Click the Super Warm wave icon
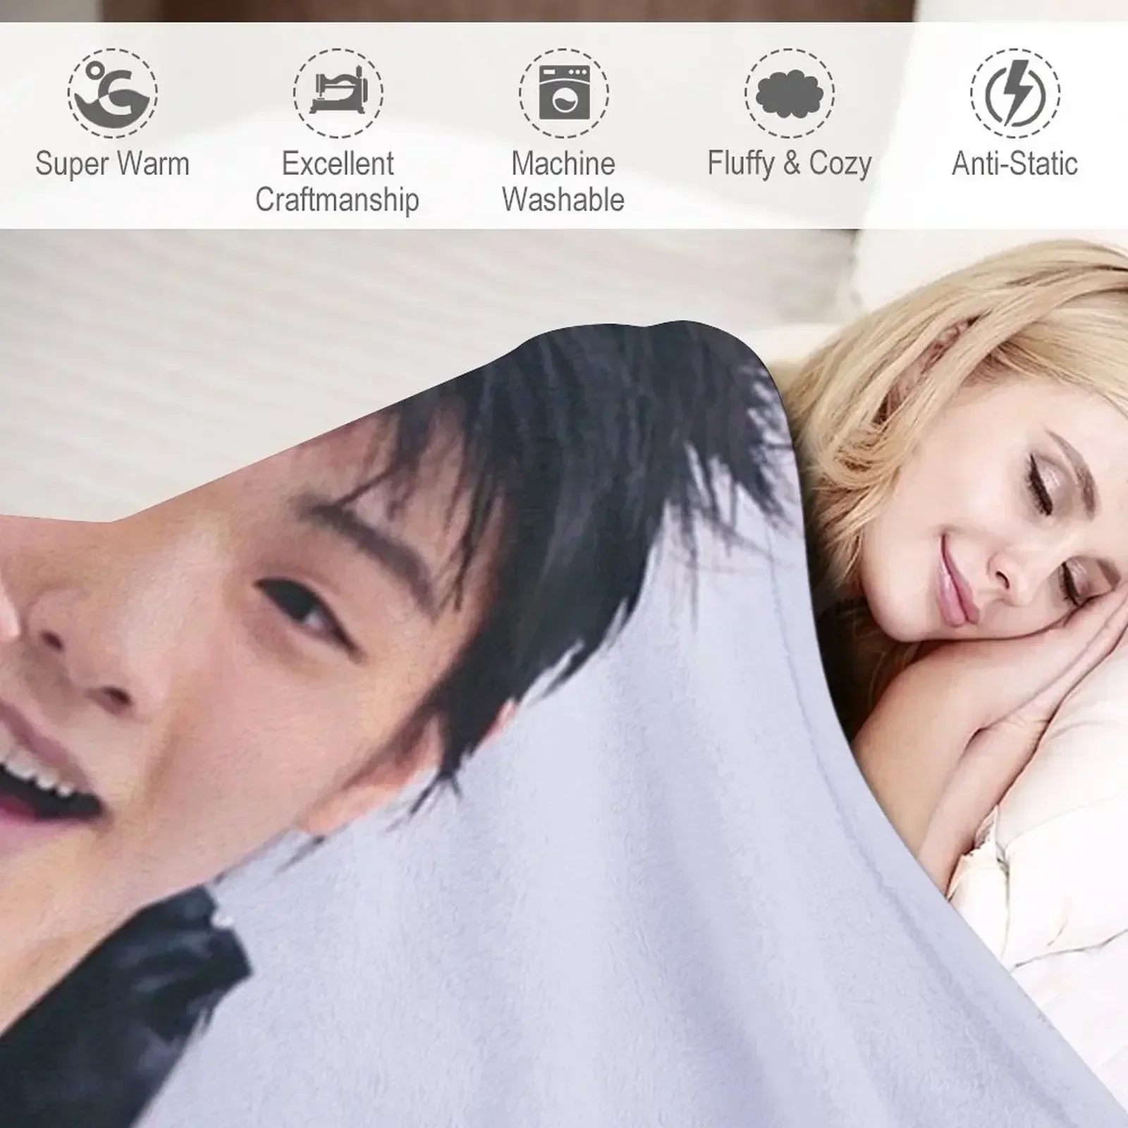Screen dimensions: 1128x1128 113,92
